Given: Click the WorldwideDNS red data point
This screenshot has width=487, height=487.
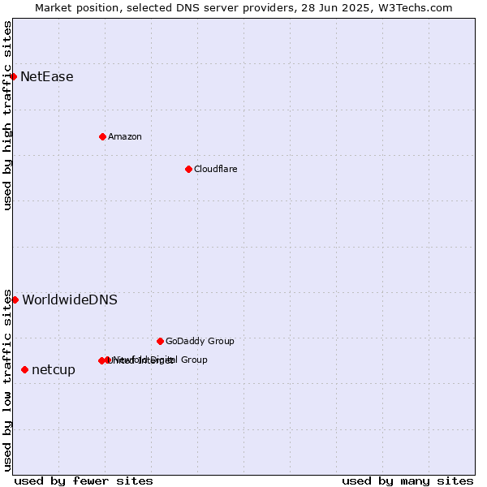Looking at the screenshot, I should 15,300.
